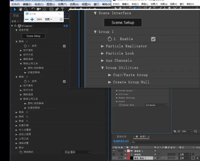Click stopwatch beside '2. 启用' in left panel
Screen dimensions: 200x161
tap(25, 81)
